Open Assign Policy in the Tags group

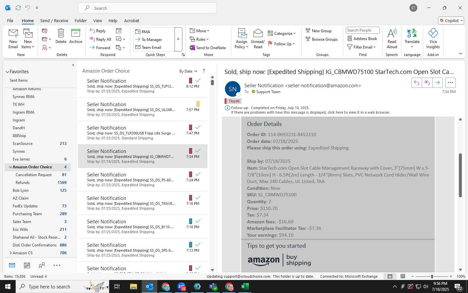[x=241, y=39]
